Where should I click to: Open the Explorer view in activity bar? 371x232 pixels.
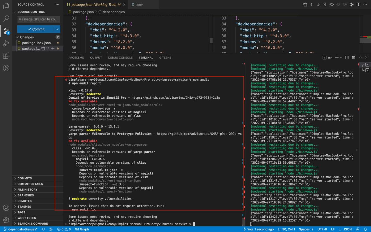pyautogui.click(x=6, y=6)
